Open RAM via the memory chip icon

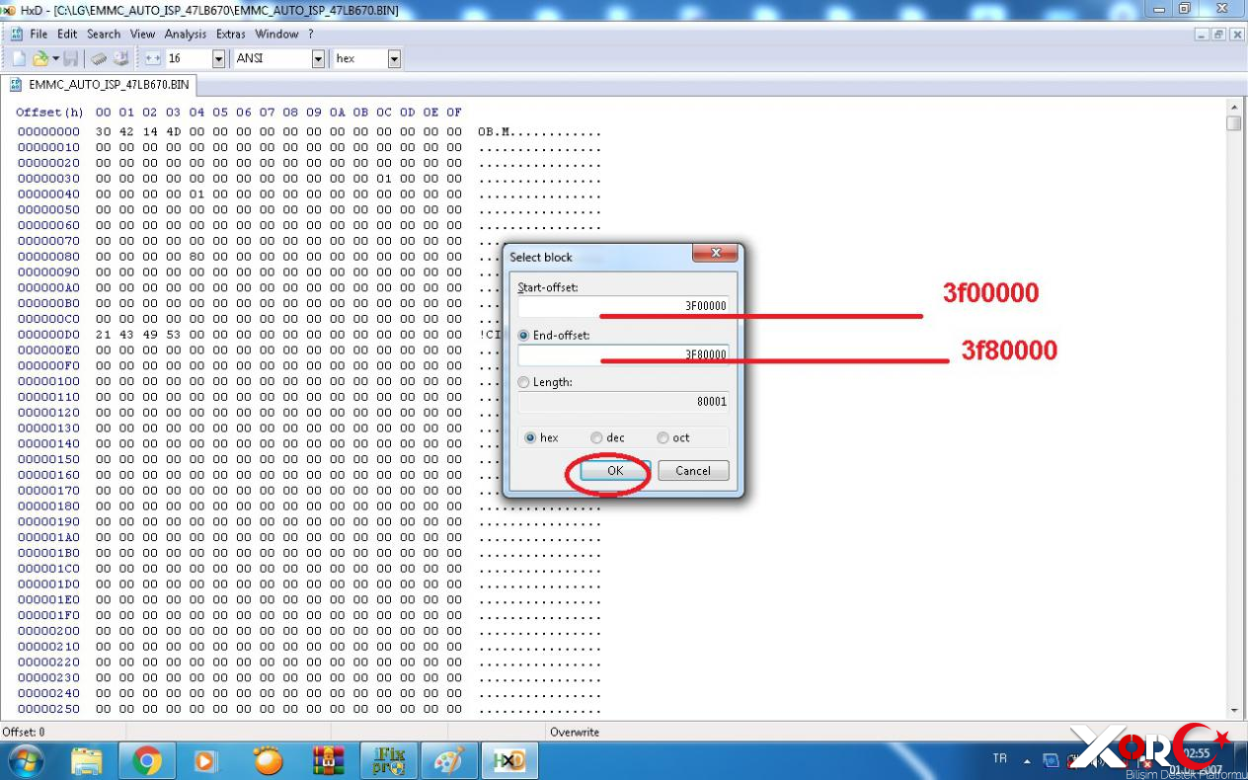coord(99,59)
